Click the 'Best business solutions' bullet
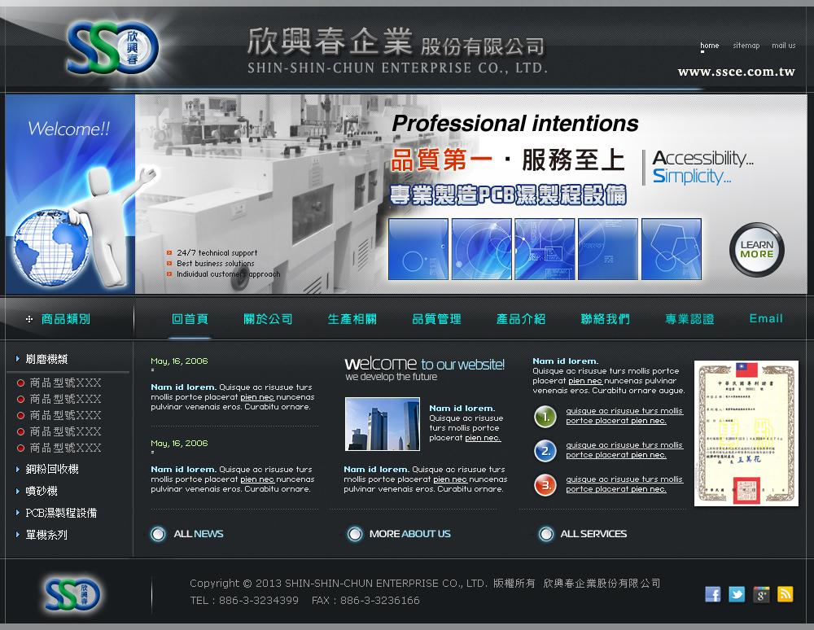Viewport: 814px width, 630px height. [x=216, y=264]
